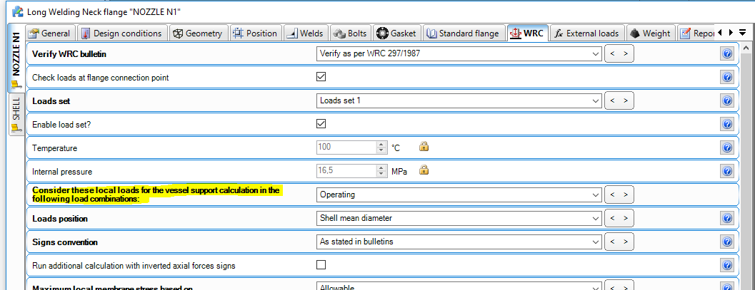Click the Temperature value field
The width and height of the screenshot is (755, 290).
346,147
